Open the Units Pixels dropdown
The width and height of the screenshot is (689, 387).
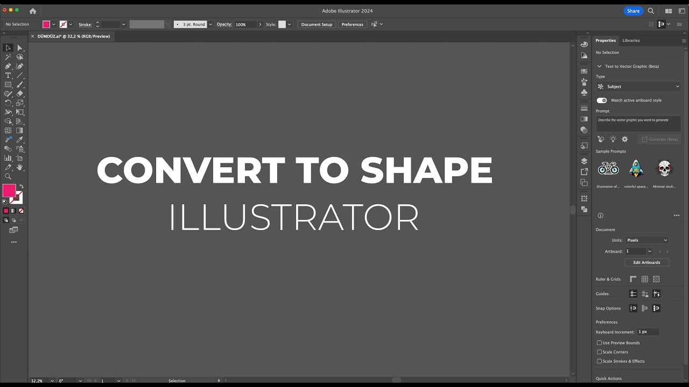[646, 240]
